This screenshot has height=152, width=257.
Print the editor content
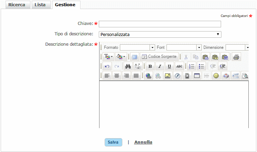pyautogui.click(x=236, y=57)
